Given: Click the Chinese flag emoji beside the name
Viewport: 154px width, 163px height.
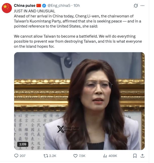Looking at the screenshot, I should (39, 6).
